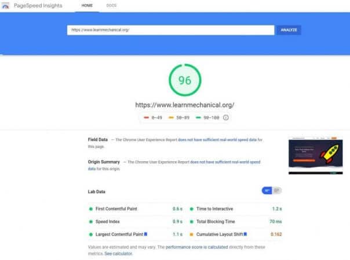Click the 50–89 orange legend entry
This screenshot has height=260, width=350.
[x=179, y=117]
